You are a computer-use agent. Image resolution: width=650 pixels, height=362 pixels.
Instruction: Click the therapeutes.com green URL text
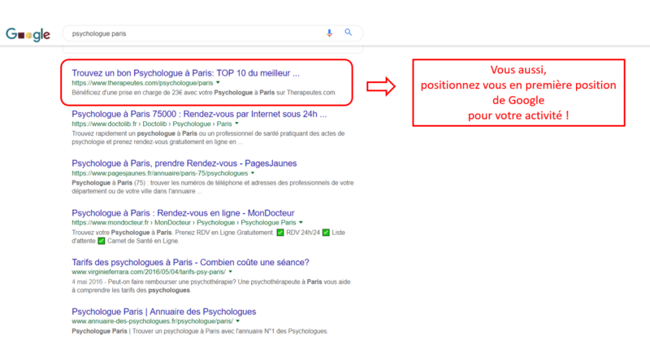pos(142,83)
